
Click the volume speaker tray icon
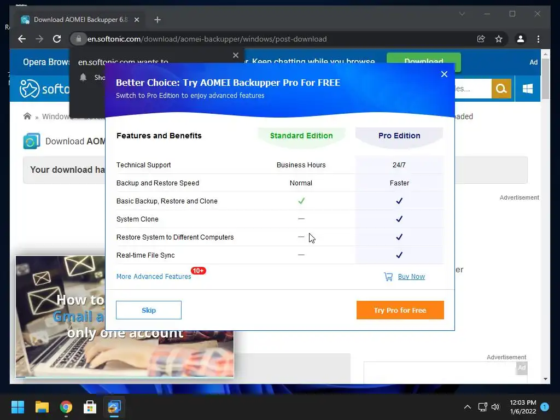(x=495, y=407)
